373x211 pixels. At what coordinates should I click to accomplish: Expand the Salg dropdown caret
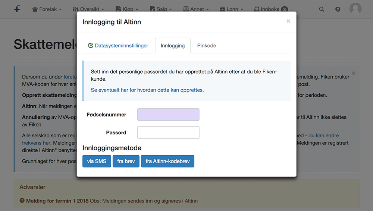pos(170,10)
